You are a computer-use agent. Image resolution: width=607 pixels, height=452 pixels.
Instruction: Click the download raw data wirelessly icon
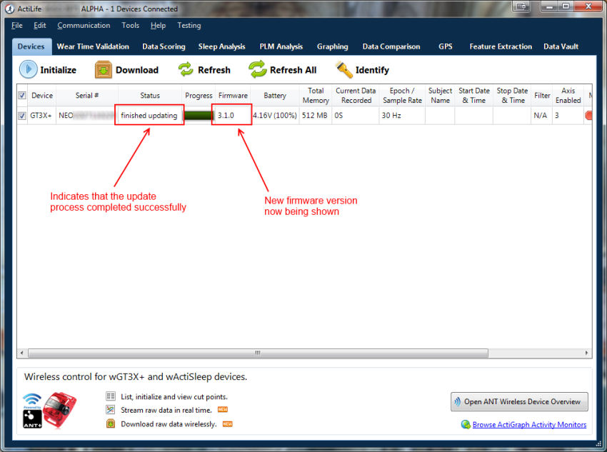(112, 423)
